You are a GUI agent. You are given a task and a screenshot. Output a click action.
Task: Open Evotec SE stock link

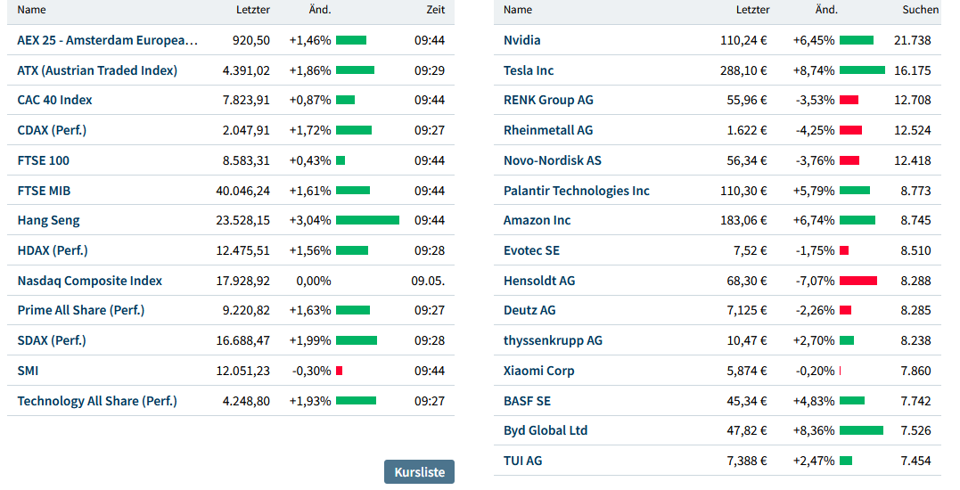[531, 251]
